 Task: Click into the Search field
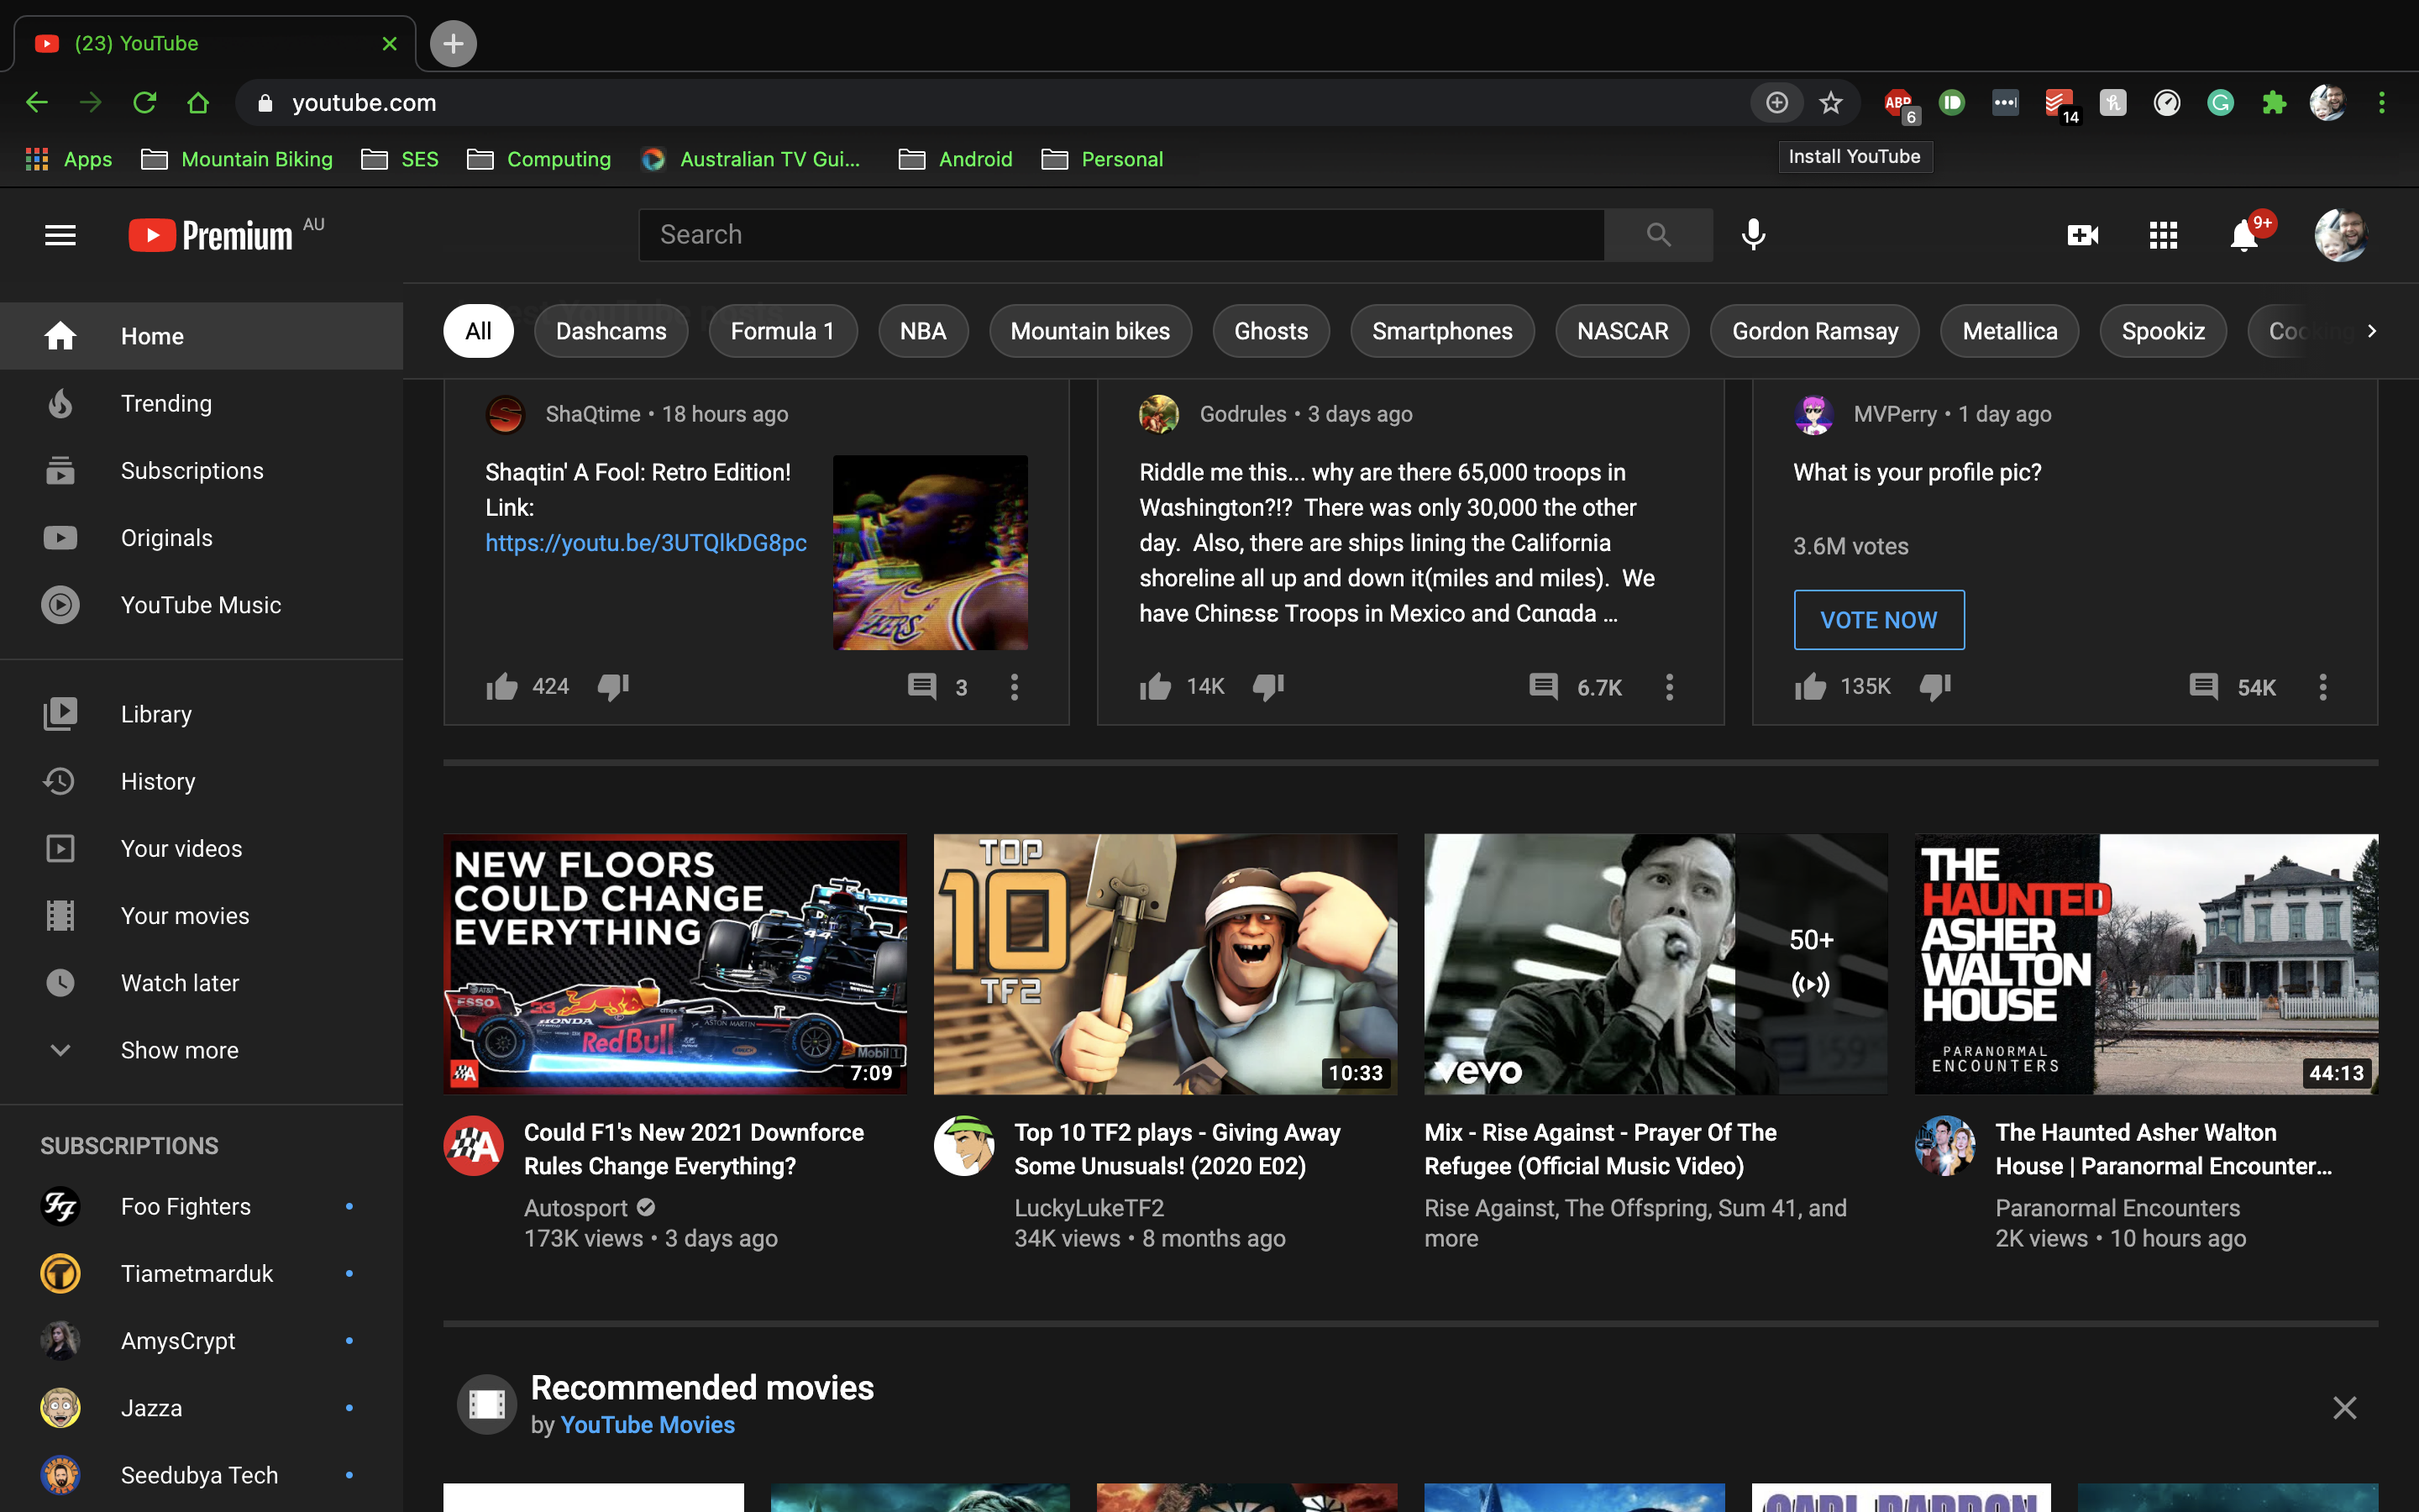(x=1121, y=235)
